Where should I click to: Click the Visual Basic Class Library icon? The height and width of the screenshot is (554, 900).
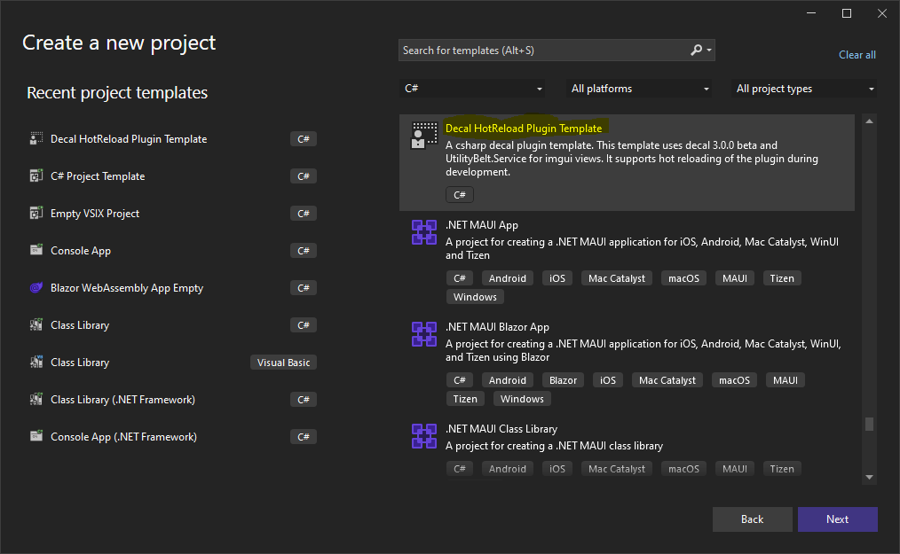point(36,363)
